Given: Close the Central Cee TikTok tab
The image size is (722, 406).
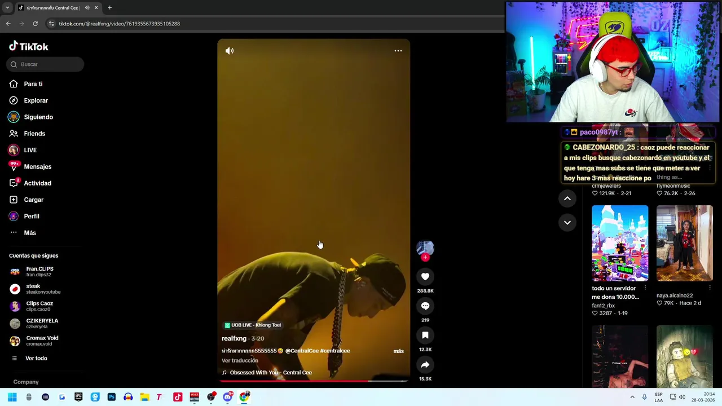Looking at the screenshot, I should [96, 8].
